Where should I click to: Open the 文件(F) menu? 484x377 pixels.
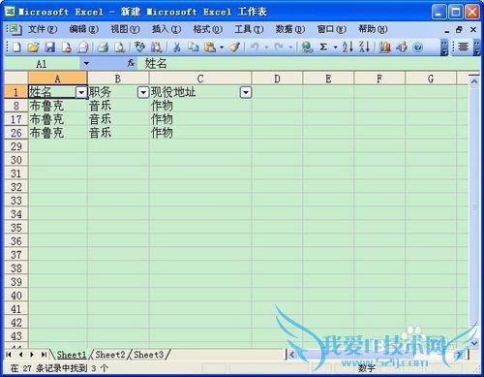43,29
